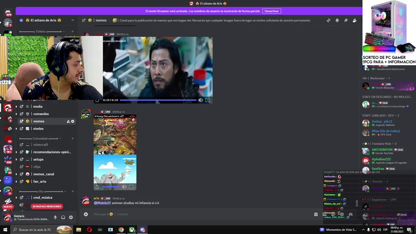Open member ANTHONYHN profile

(382, 149)
